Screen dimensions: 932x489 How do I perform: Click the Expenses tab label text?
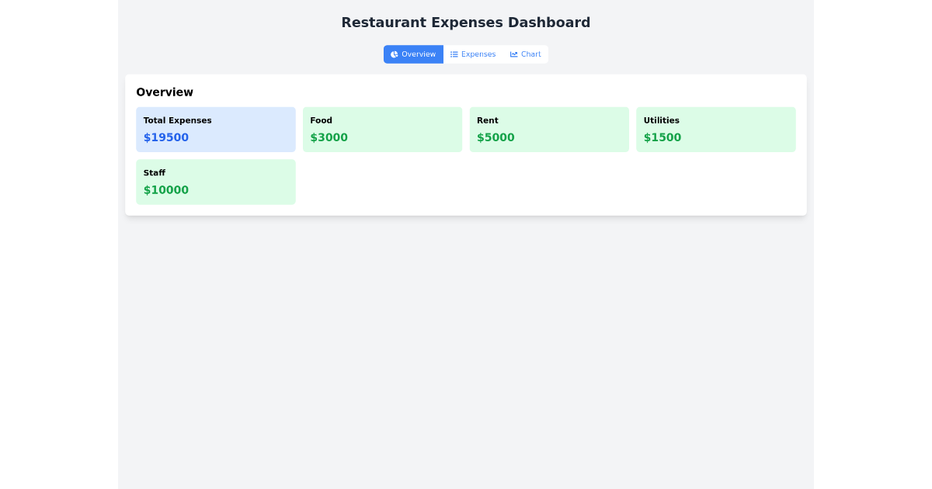click(x=478, y=54)
